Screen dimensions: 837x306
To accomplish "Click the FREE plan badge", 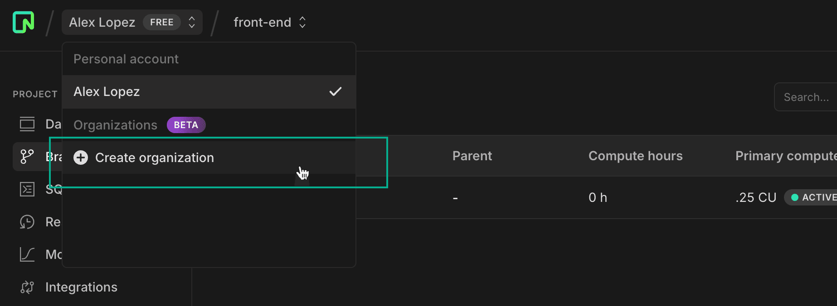I will click(x=162, y=22).
